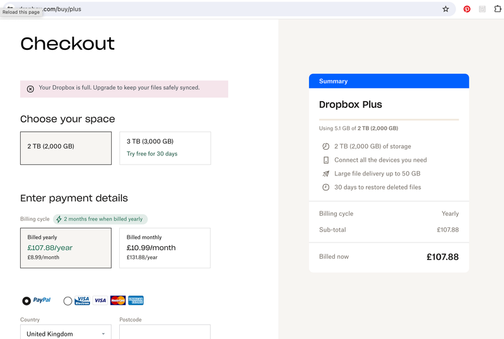504x339 pixels.
Task: Click the Visa Electron card logo
Action: tap(82, 300)
